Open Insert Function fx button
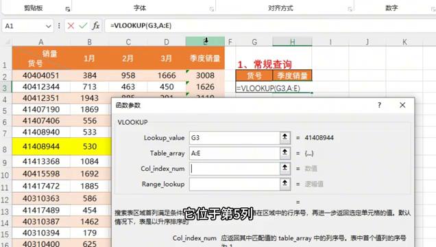The image size is (436, 247). [x=96, y=26]
